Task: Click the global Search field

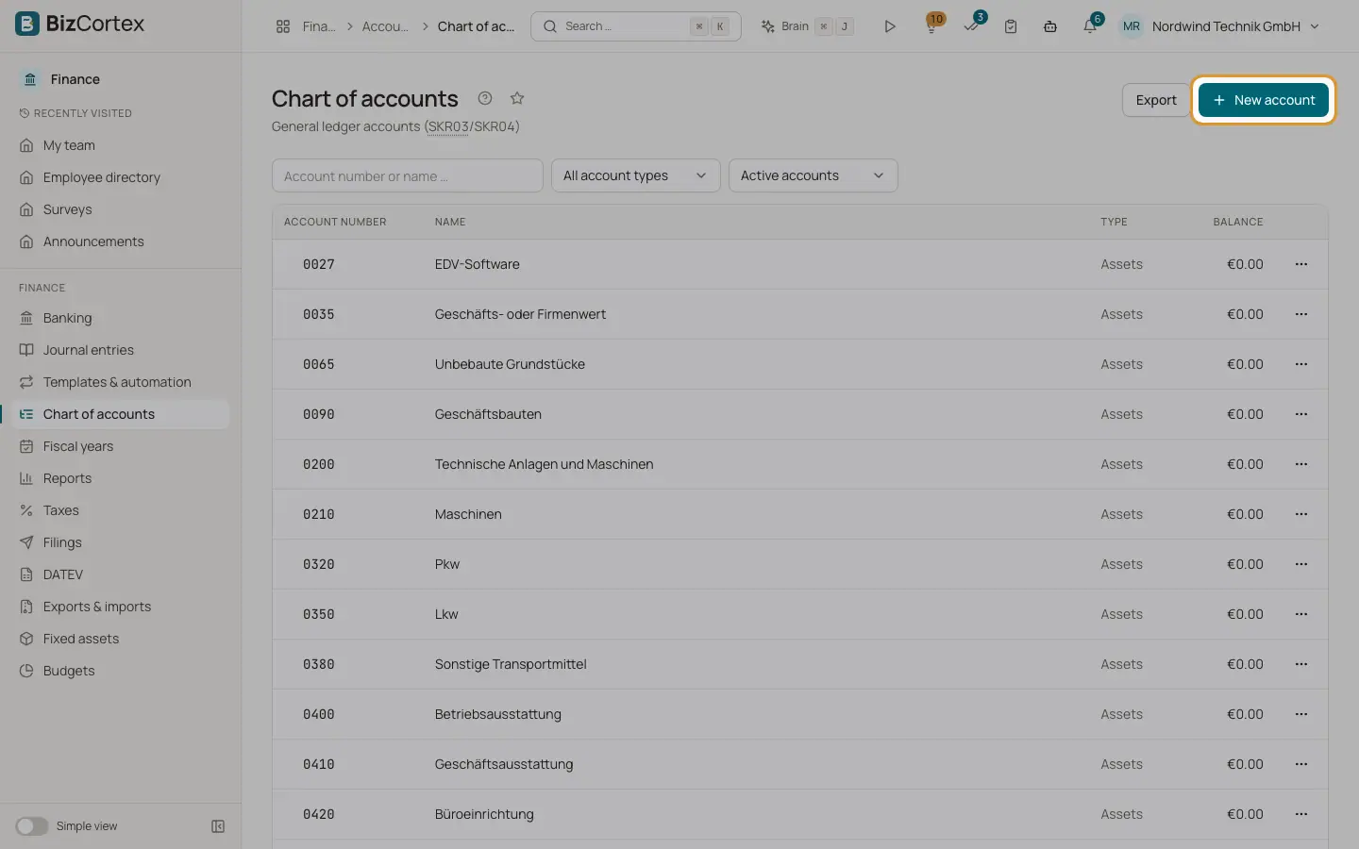Action: 636,26
